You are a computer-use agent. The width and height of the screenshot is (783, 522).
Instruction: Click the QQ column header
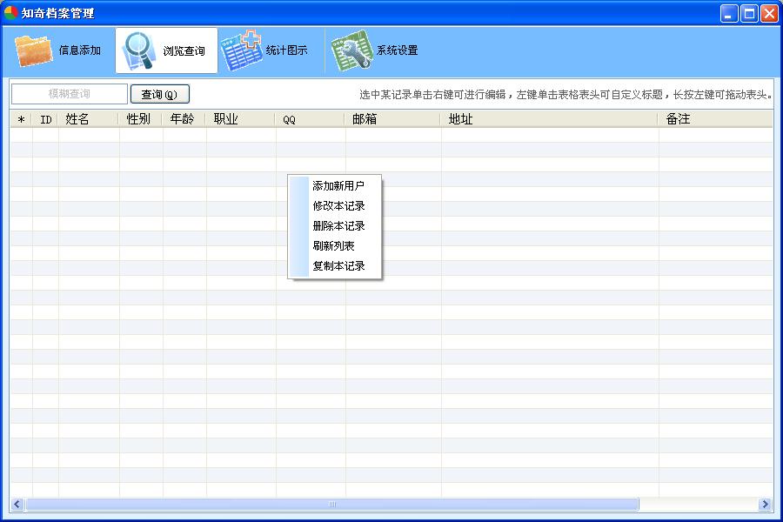click(310, 119)
